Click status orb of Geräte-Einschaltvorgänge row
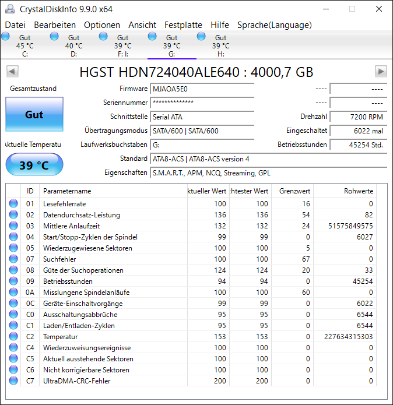 point(13,303)
